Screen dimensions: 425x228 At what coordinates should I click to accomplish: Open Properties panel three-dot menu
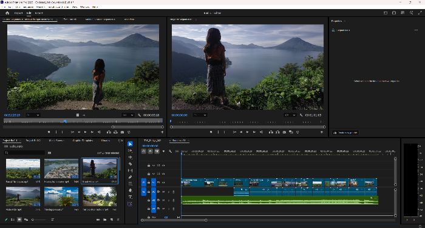[x=416, y=30]
